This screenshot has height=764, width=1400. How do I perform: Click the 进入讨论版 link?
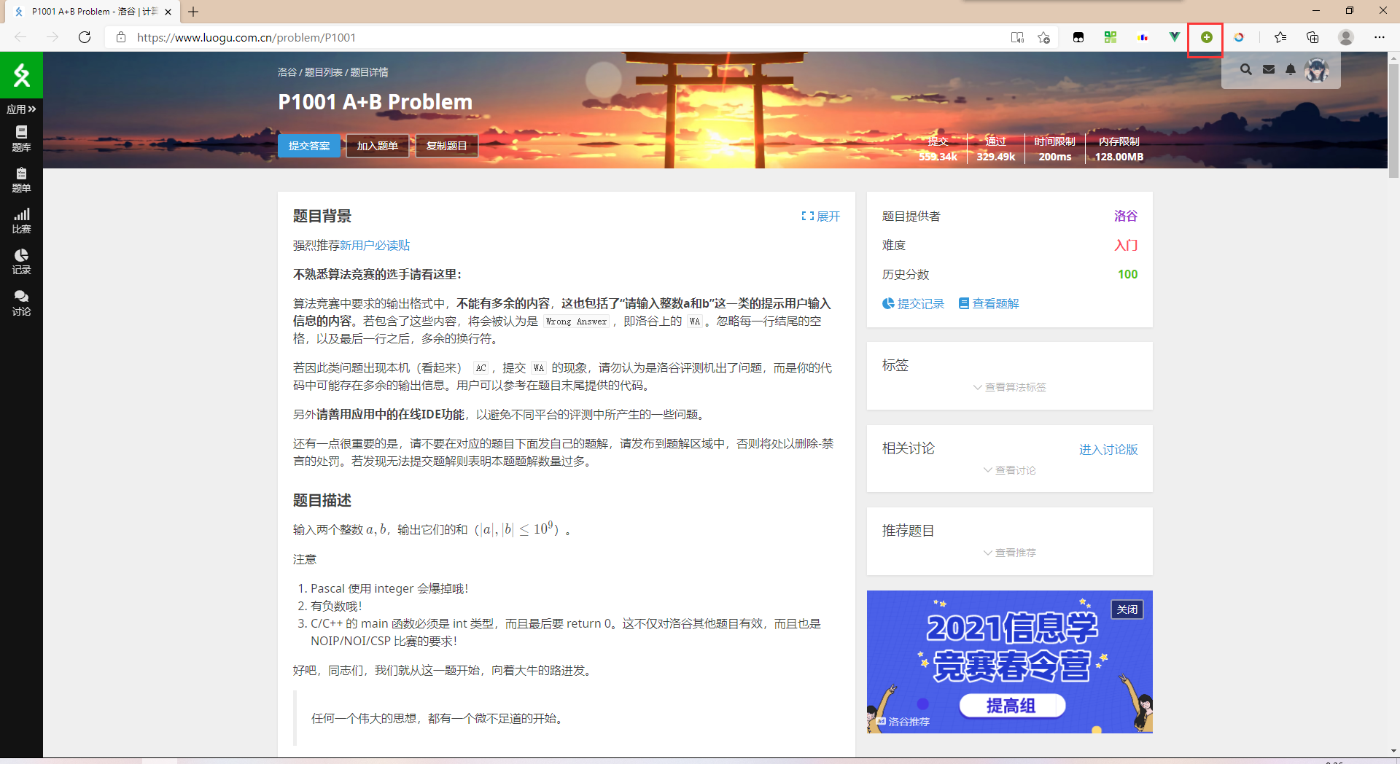click(1108, 450)
